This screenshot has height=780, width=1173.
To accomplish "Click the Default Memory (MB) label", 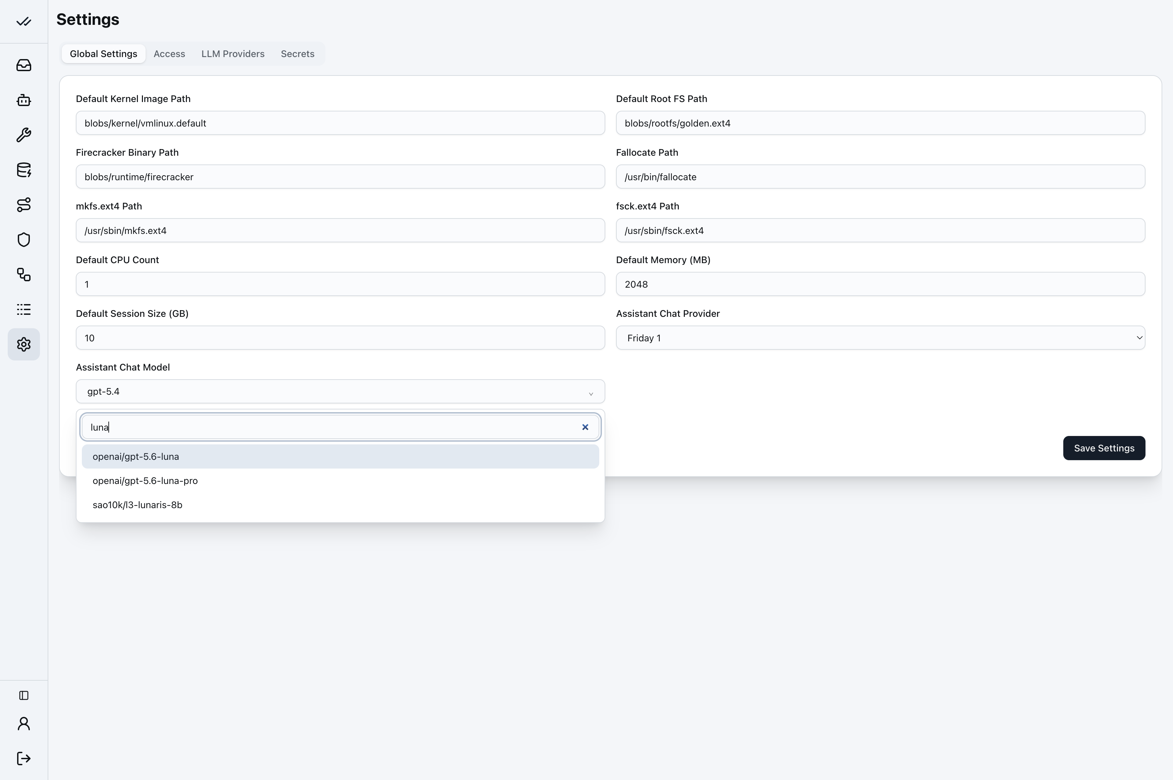I will 663,260.
